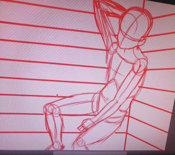Click the ankle joint circle at bottom center
Viewport: 175px width, 155px height.
(81, 143)
